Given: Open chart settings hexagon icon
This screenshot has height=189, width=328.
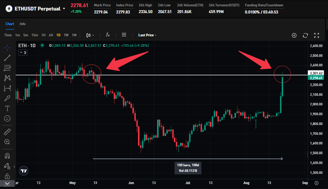Looking at the screenshot, I should (x=294, y=35).
